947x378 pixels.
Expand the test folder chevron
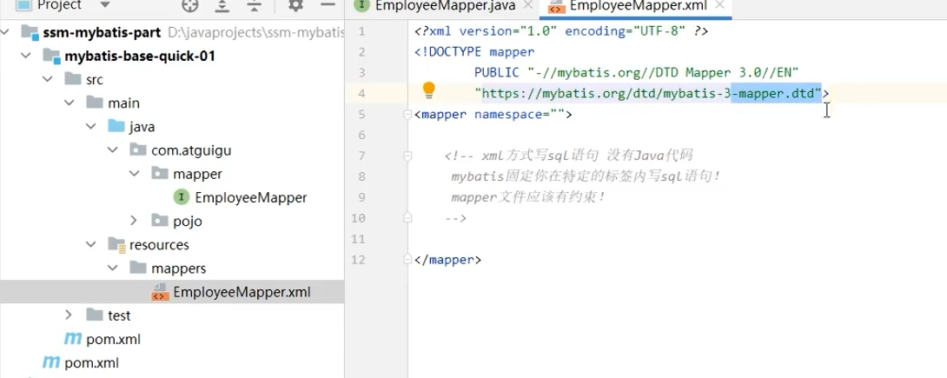(69, 315)
